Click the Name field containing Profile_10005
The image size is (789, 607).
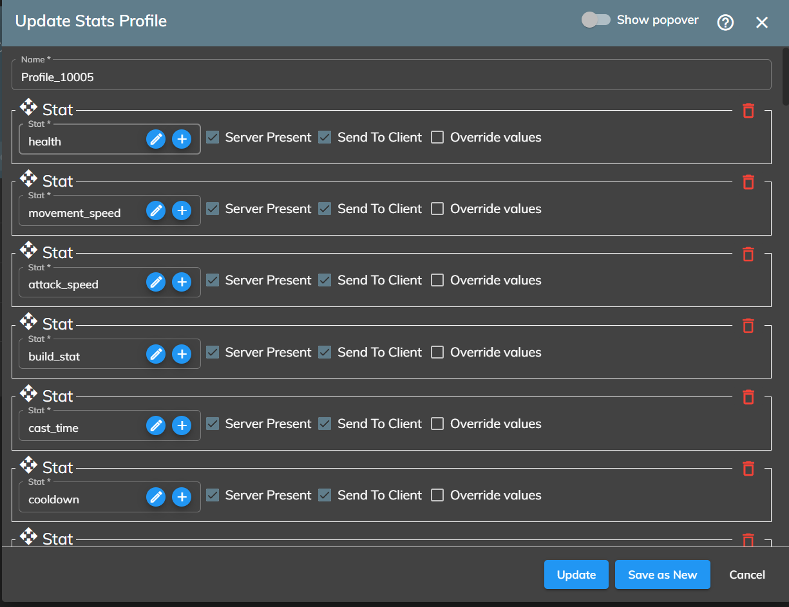tap(391, 77)
